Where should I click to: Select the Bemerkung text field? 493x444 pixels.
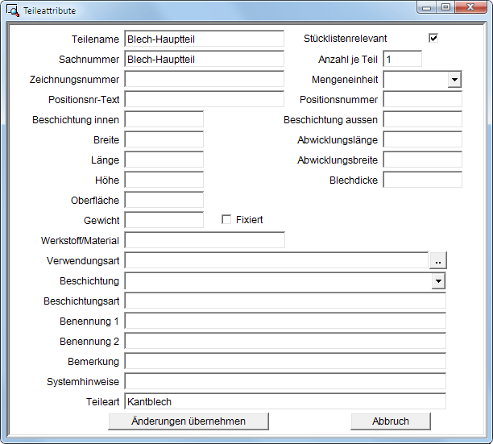click(285, 361)
